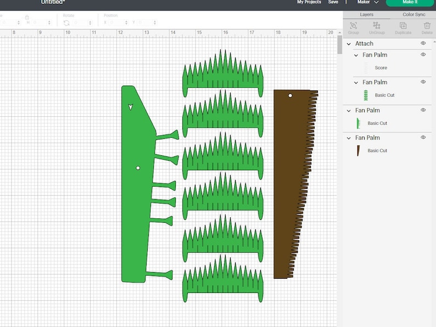Collapse the second Fan Palm group
Screen dimensions: 436x327
(x=356, y=82)
